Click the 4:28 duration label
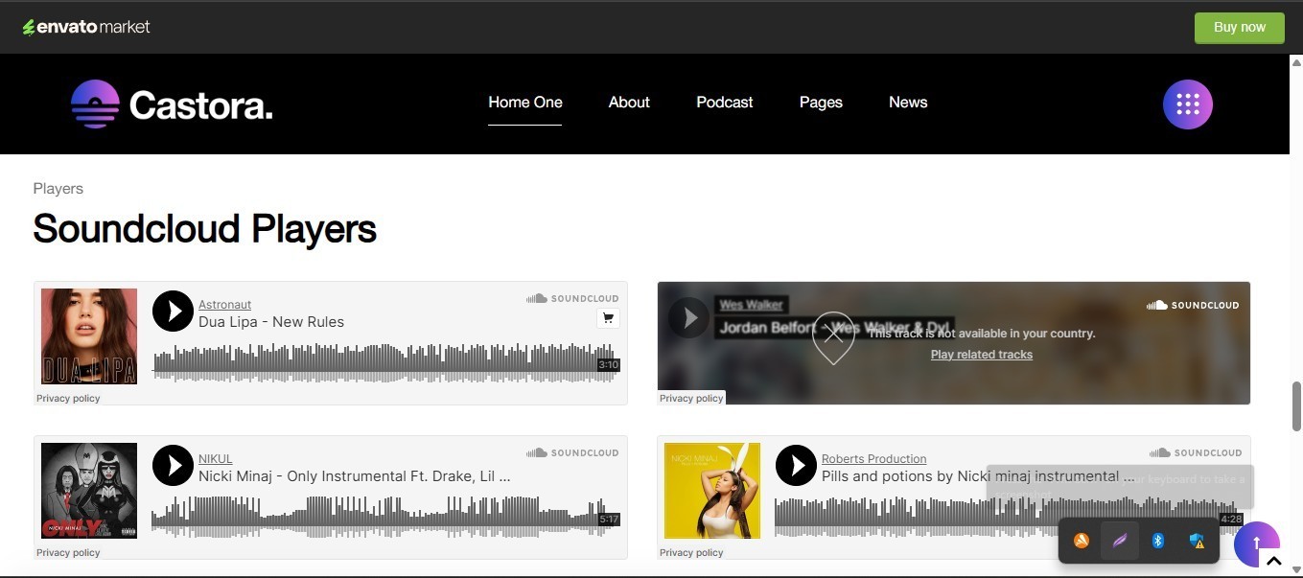The height and width of the screenshot is (578, 1303). point(1231,520)
